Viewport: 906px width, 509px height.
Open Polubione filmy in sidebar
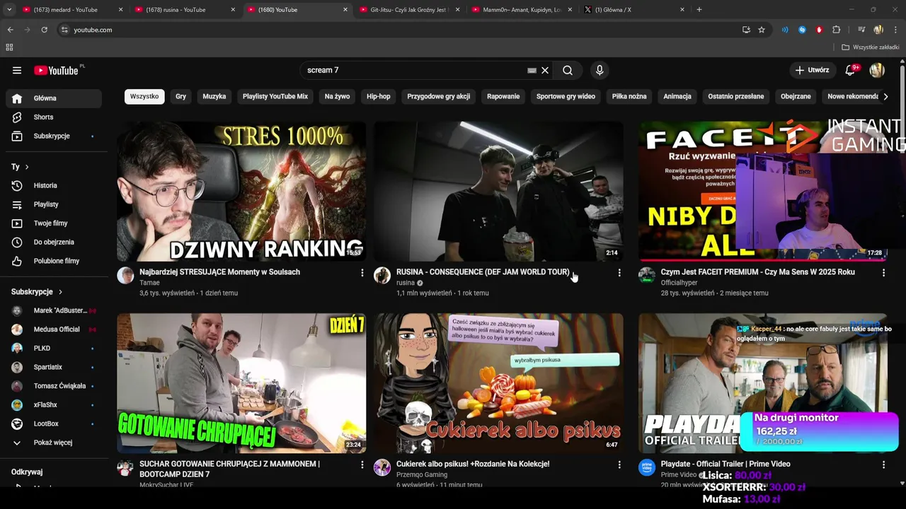coord(54,261)
